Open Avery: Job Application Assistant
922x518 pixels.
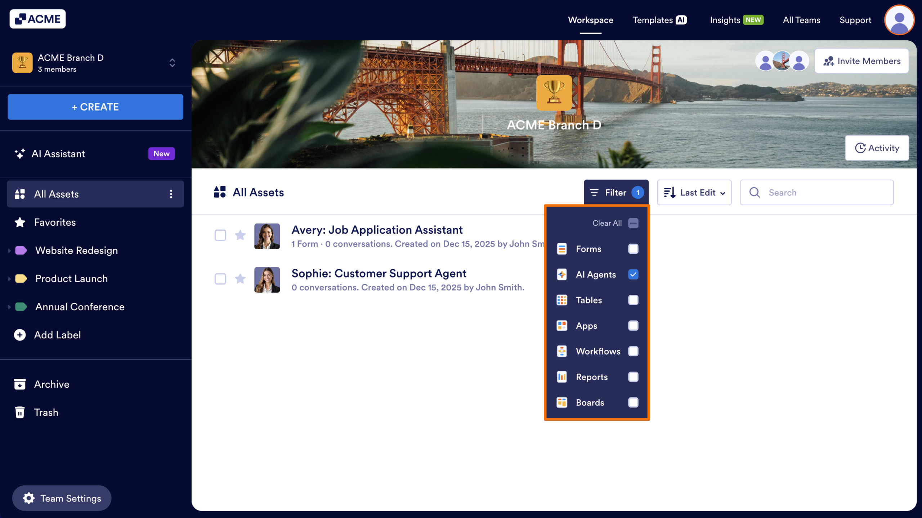click(377, 230)
